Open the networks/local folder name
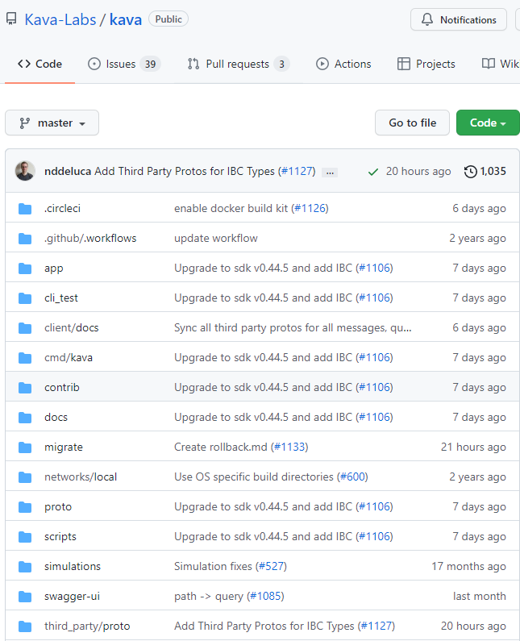The image size is (520, 641). click(81, 477)
